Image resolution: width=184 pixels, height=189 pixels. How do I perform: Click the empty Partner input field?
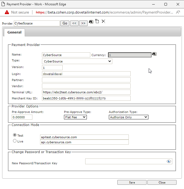click(x=86, y=80)
